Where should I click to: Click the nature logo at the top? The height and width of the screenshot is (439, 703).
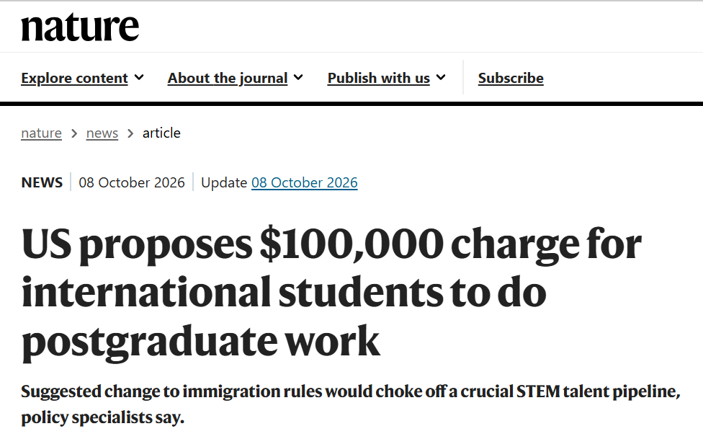(x=80, y=27)
